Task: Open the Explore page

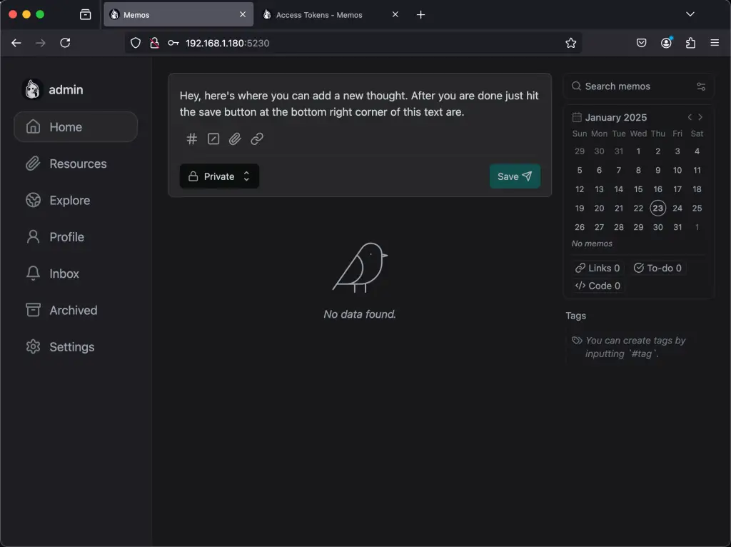Action: [x=68, y=200]
